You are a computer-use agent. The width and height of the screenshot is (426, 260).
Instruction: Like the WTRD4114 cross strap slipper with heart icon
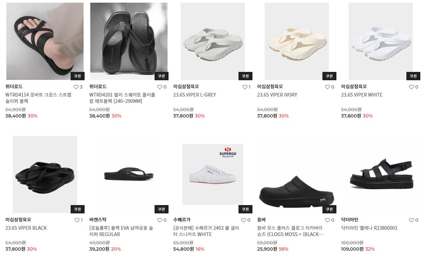click(76, 87)
